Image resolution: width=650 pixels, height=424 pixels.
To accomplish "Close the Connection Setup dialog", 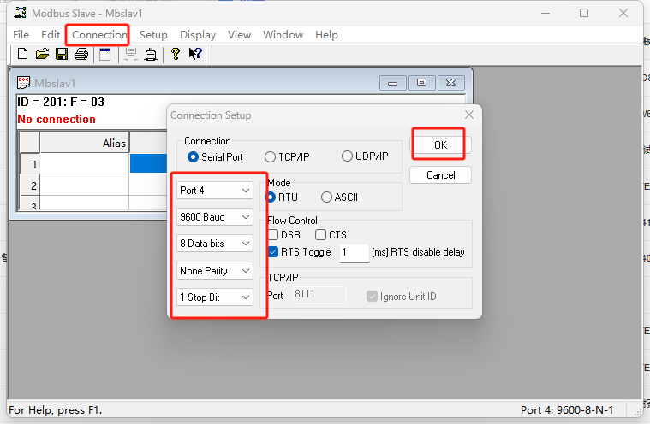I will click(x=469, y=115).
